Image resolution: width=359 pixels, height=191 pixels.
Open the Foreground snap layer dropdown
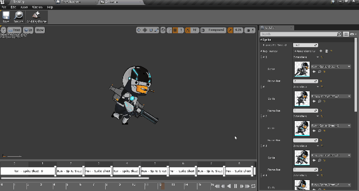coord(213,30)
